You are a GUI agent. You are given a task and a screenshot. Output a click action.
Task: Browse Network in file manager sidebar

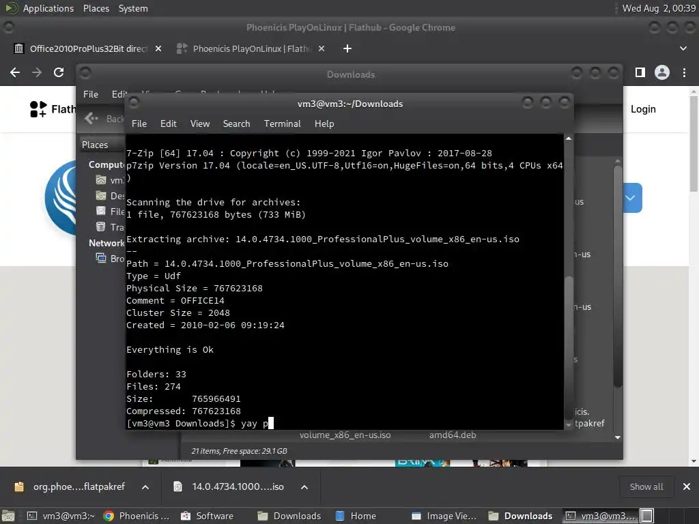pyautogui.click(x=110, y=259)
